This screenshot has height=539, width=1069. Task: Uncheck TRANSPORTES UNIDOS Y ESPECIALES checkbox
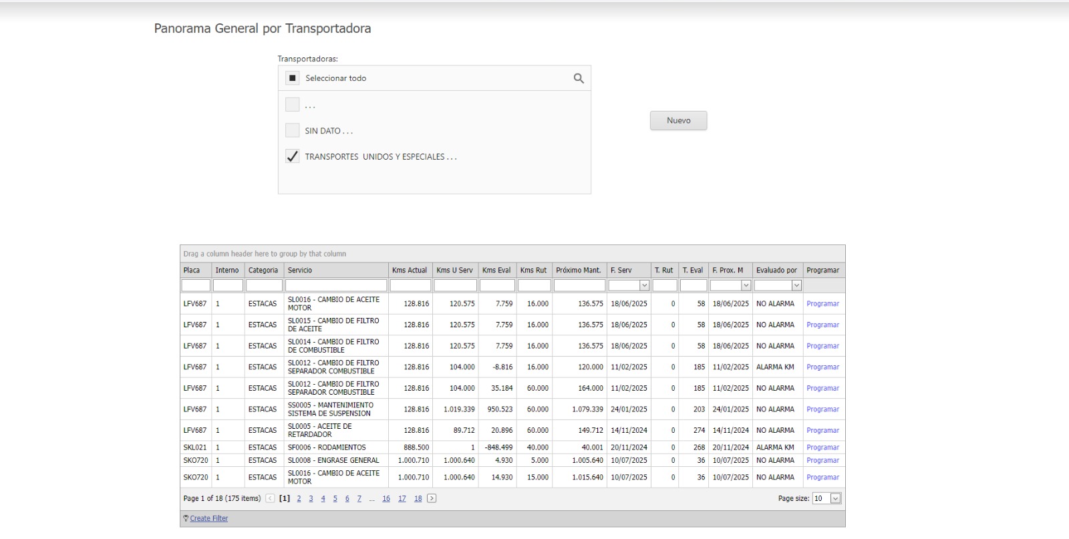(x=292, y=156)
